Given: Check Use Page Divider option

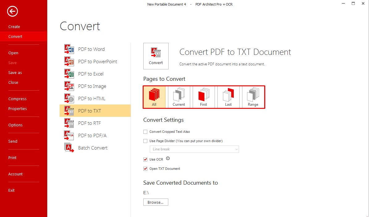Looking at the screenshot, I should (145, 141).
